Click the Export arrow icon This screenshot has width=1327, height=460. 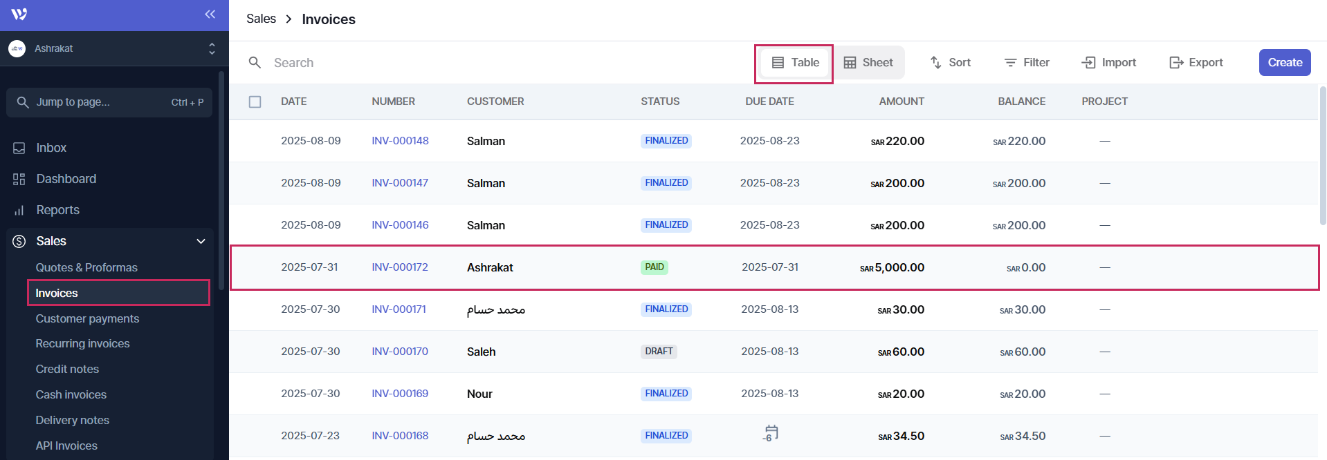(x=1175, y=63)
